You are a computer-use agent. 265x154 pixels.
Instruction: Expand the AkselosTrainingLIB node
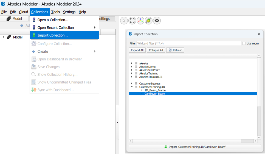tap(132, 77)
